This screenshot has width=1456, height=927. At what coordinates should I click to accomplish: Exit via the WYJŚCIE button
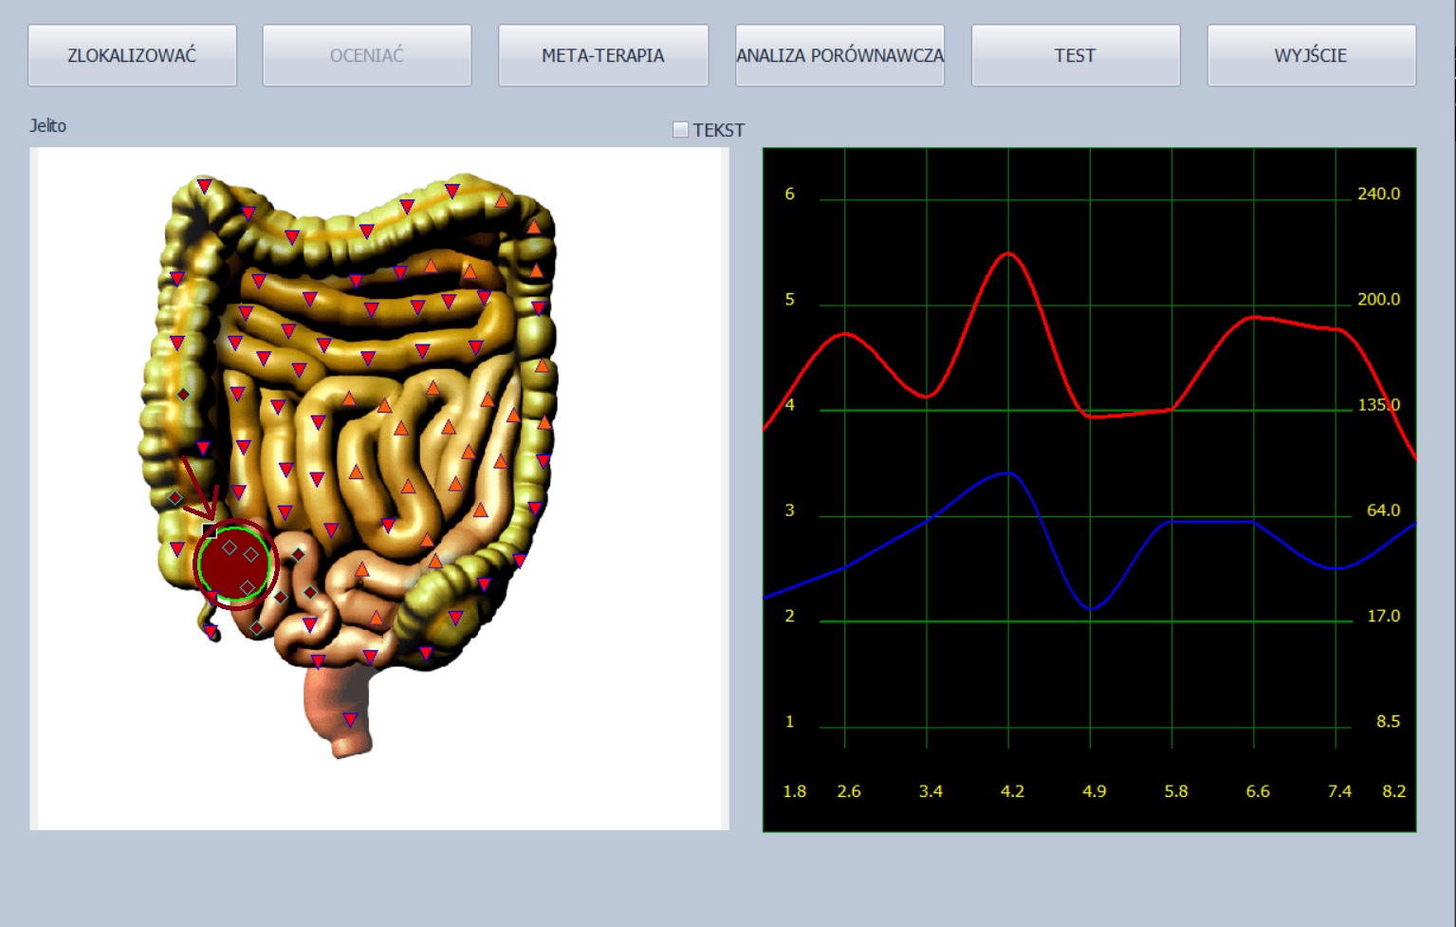coord(1311,55)
